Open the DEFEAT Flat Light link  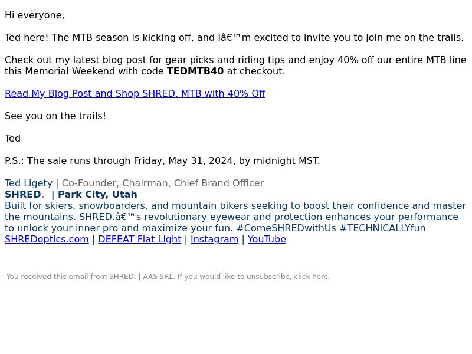[x=140, y=240]
